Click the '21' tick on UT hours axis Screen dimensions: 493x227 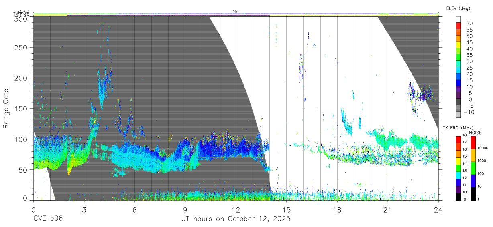pyautogui.click(x=388, y=210)
